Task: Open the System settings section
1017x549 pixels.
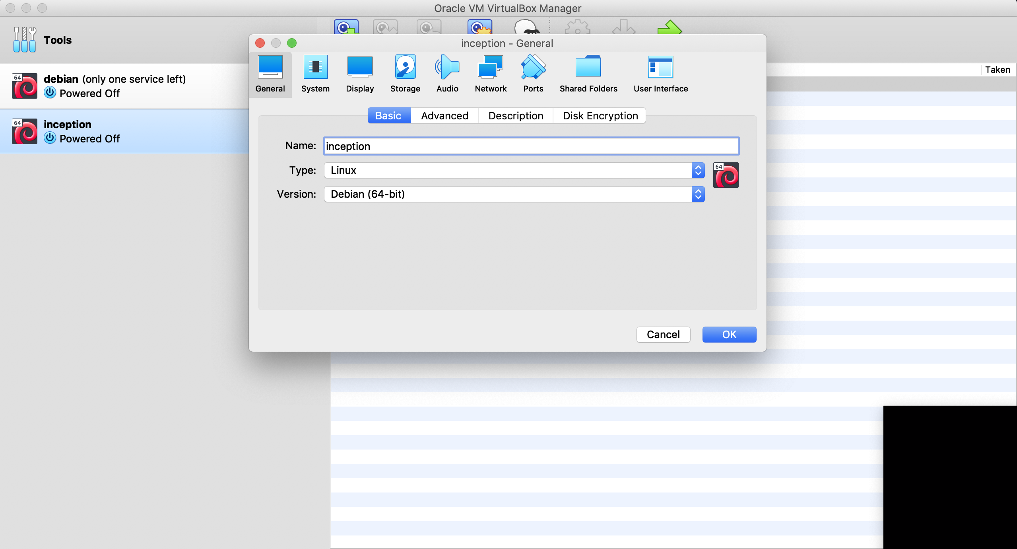Action: [x=315, y=74]
